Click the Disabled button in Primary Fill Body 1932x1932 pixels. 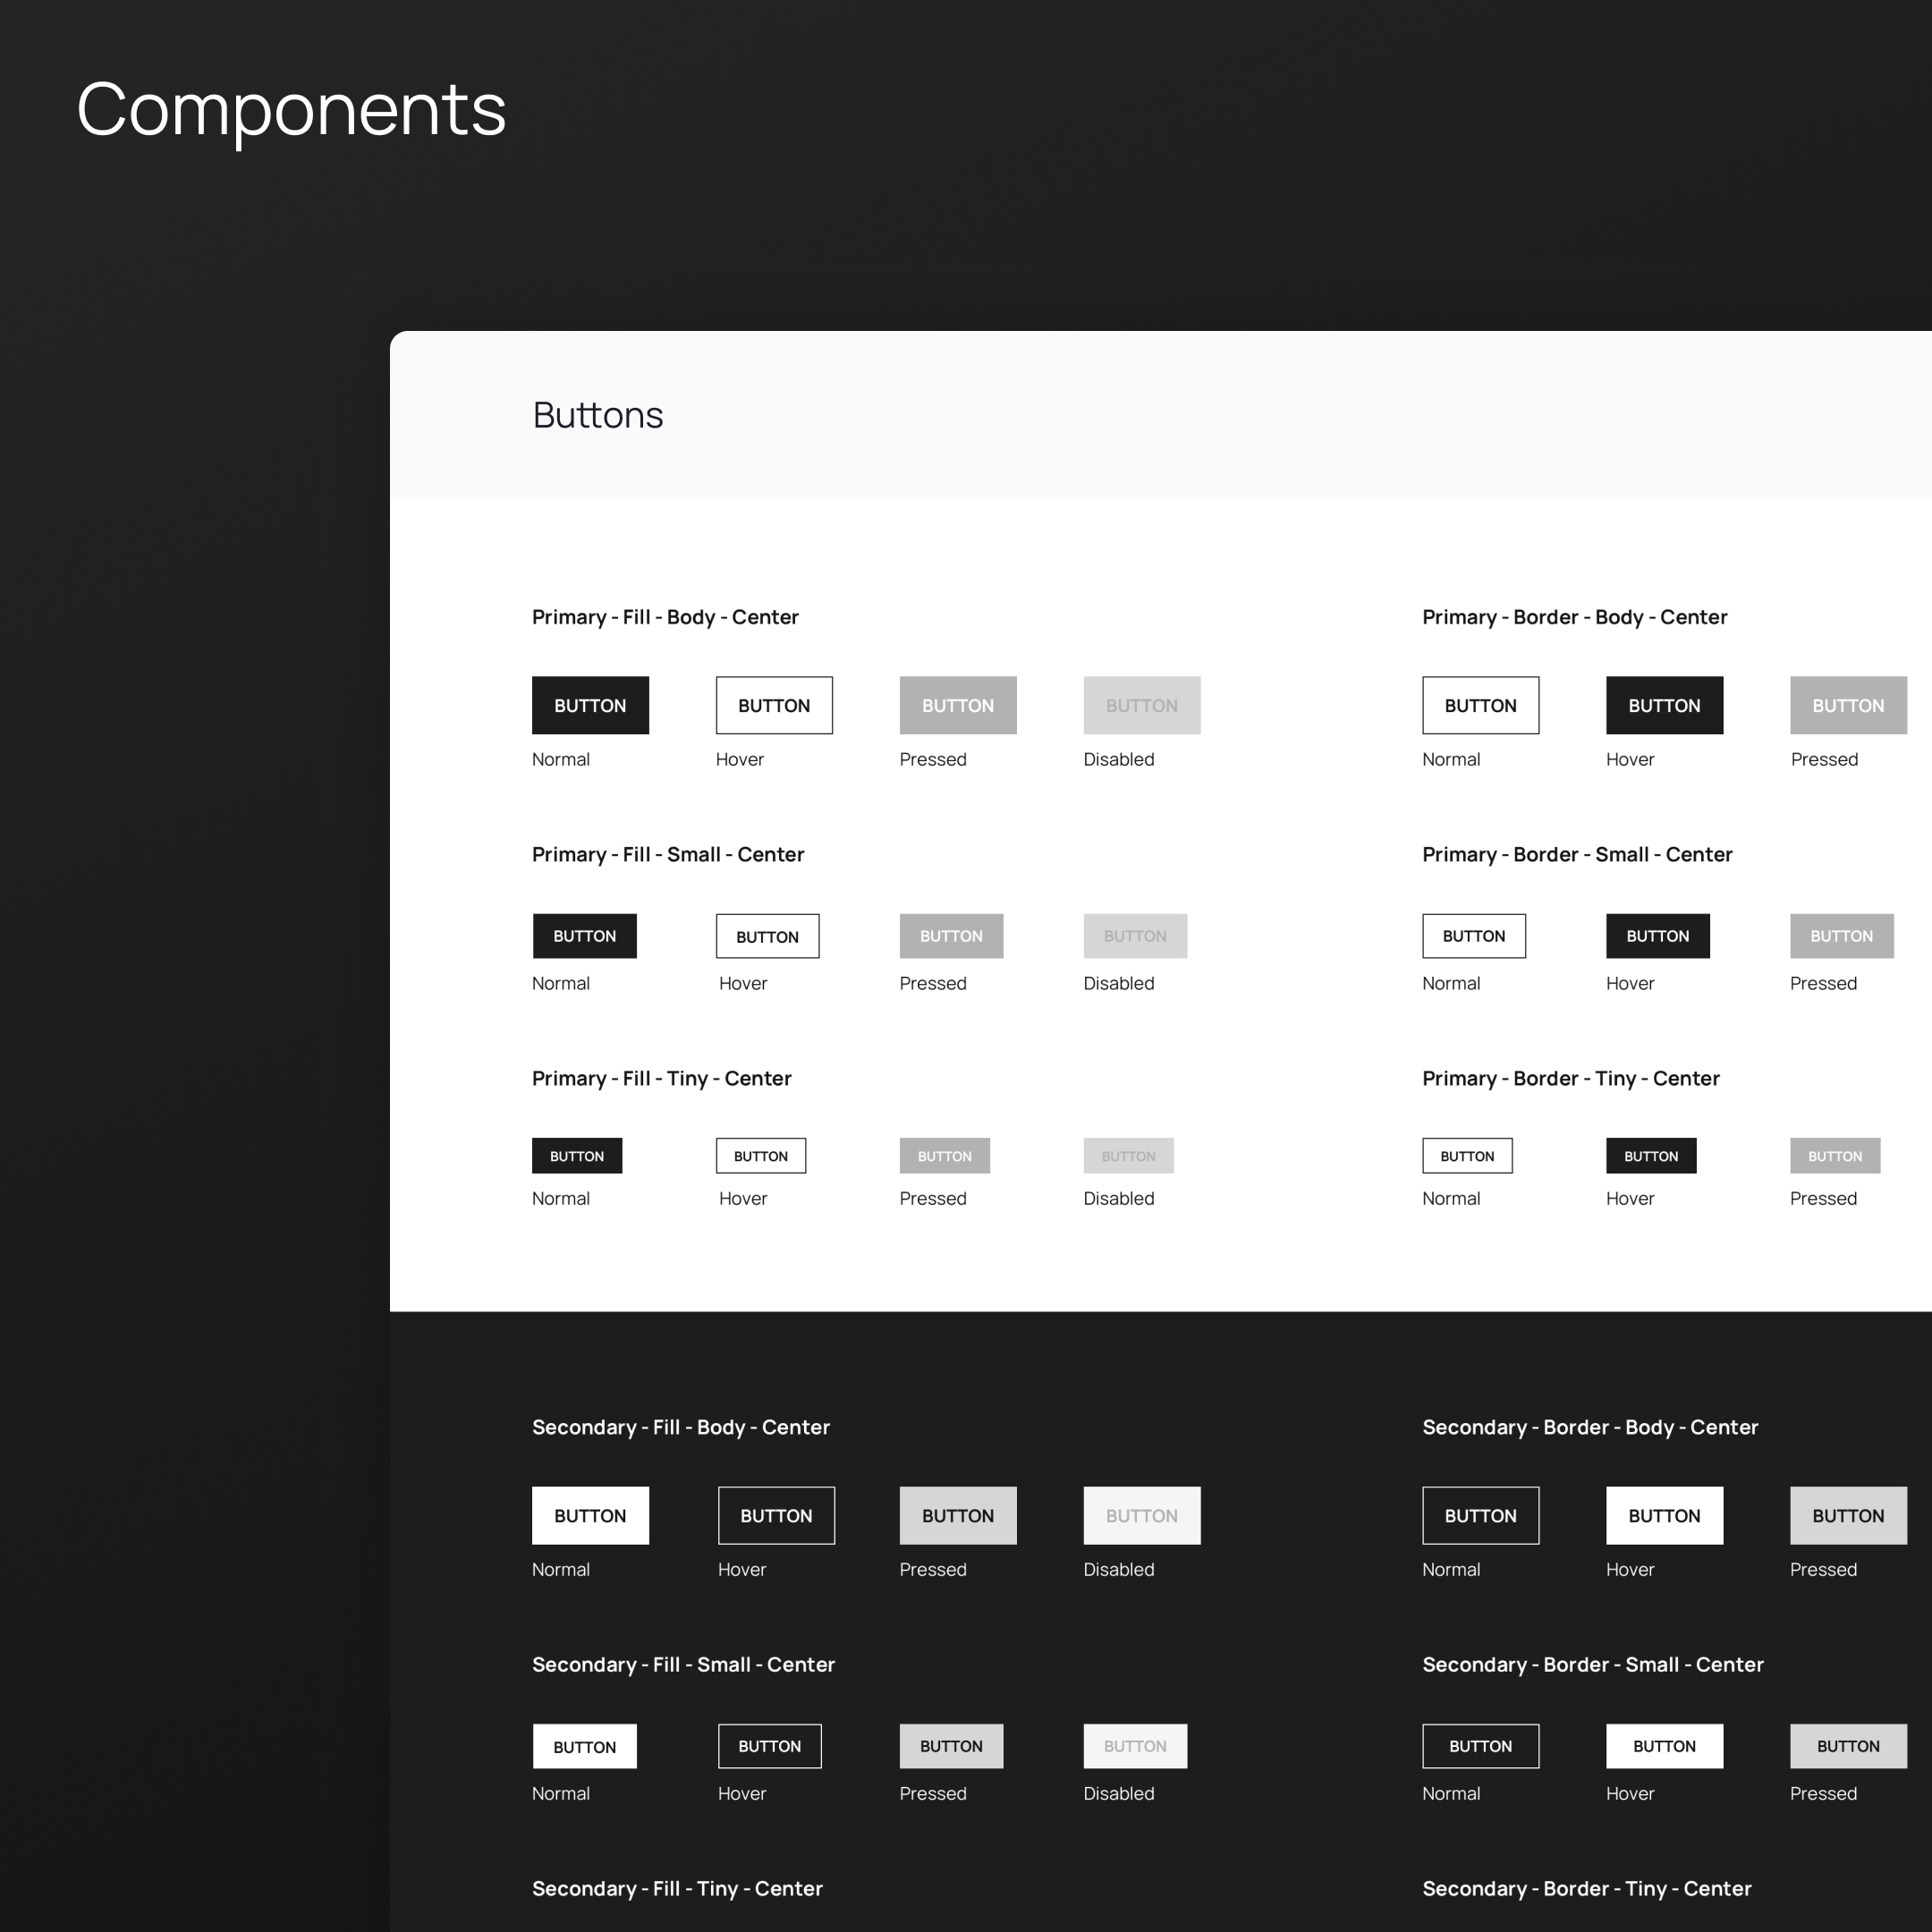(1141, 705)
